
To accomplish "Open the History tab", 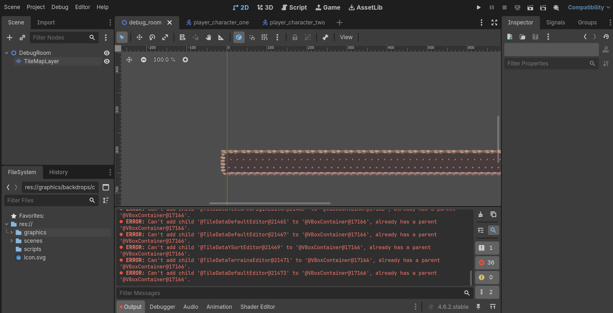I will [59, 172].
